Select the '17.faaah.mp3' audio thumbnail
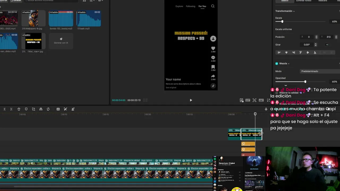The width and height of the screenshot is (340, 191). pyautogui.click(x=89, y=19)
